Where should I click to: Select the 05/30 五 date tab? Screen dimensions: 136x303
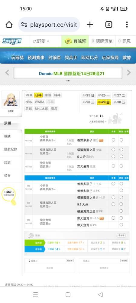tap(119, 102)
